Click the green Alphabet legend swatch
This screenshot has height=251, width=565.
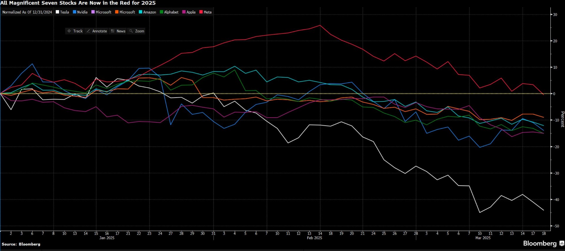pyautogui.click(x=161, y=12)
